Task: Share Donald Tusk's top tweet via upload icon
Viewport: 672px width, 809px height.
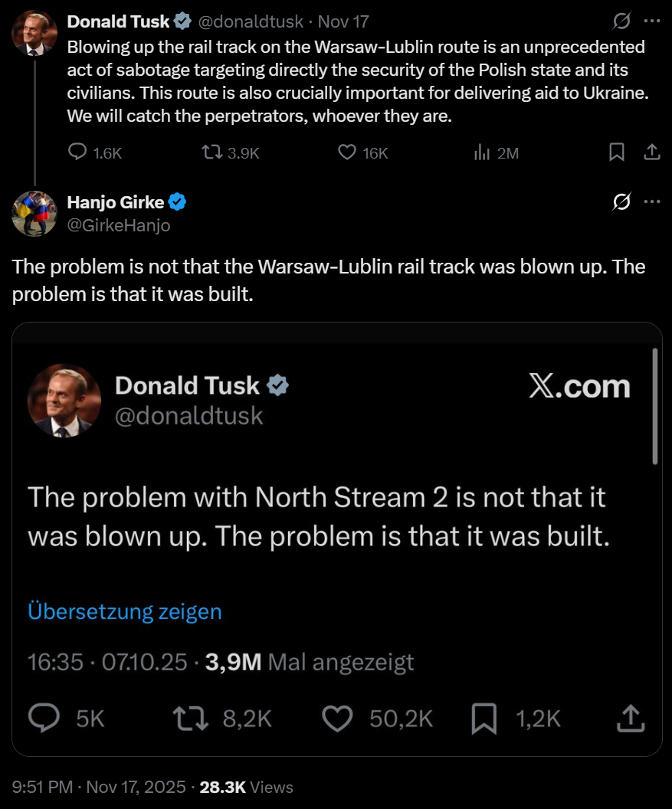Action: point(652,152)
